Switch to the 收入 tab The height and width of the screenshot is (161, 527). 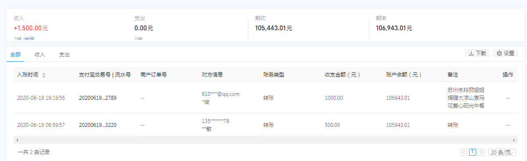tap(40, 55)
